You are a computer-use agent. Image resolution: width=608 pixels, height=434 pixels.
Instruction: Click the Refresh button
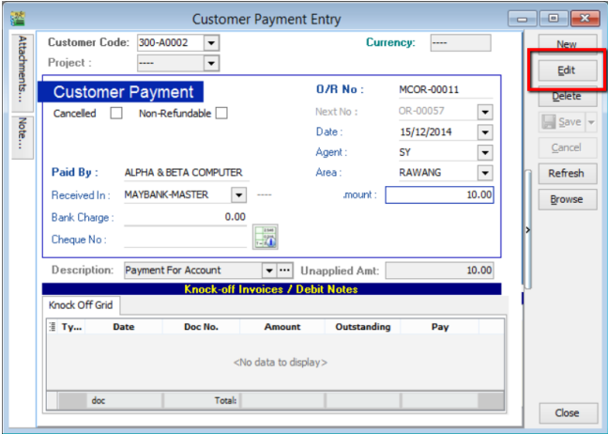566,174
